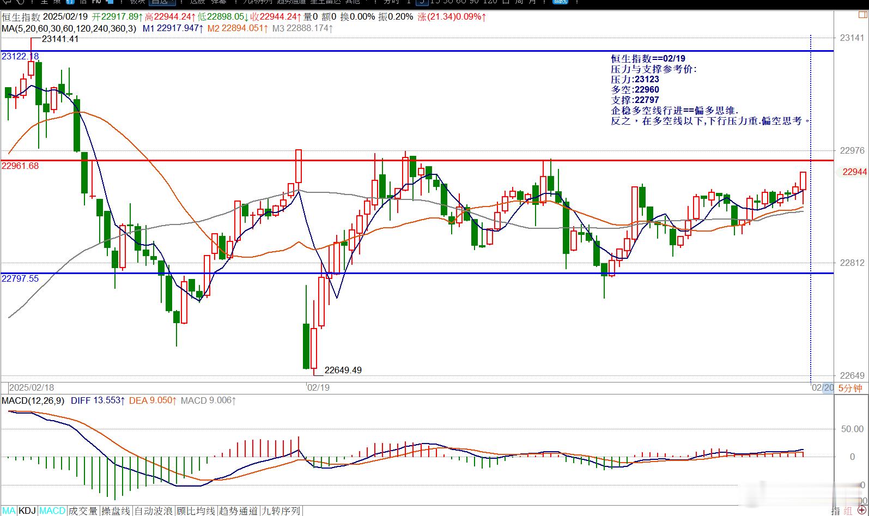
Task: Switch to the KDJ indicator tab
Action: (27, 511)
